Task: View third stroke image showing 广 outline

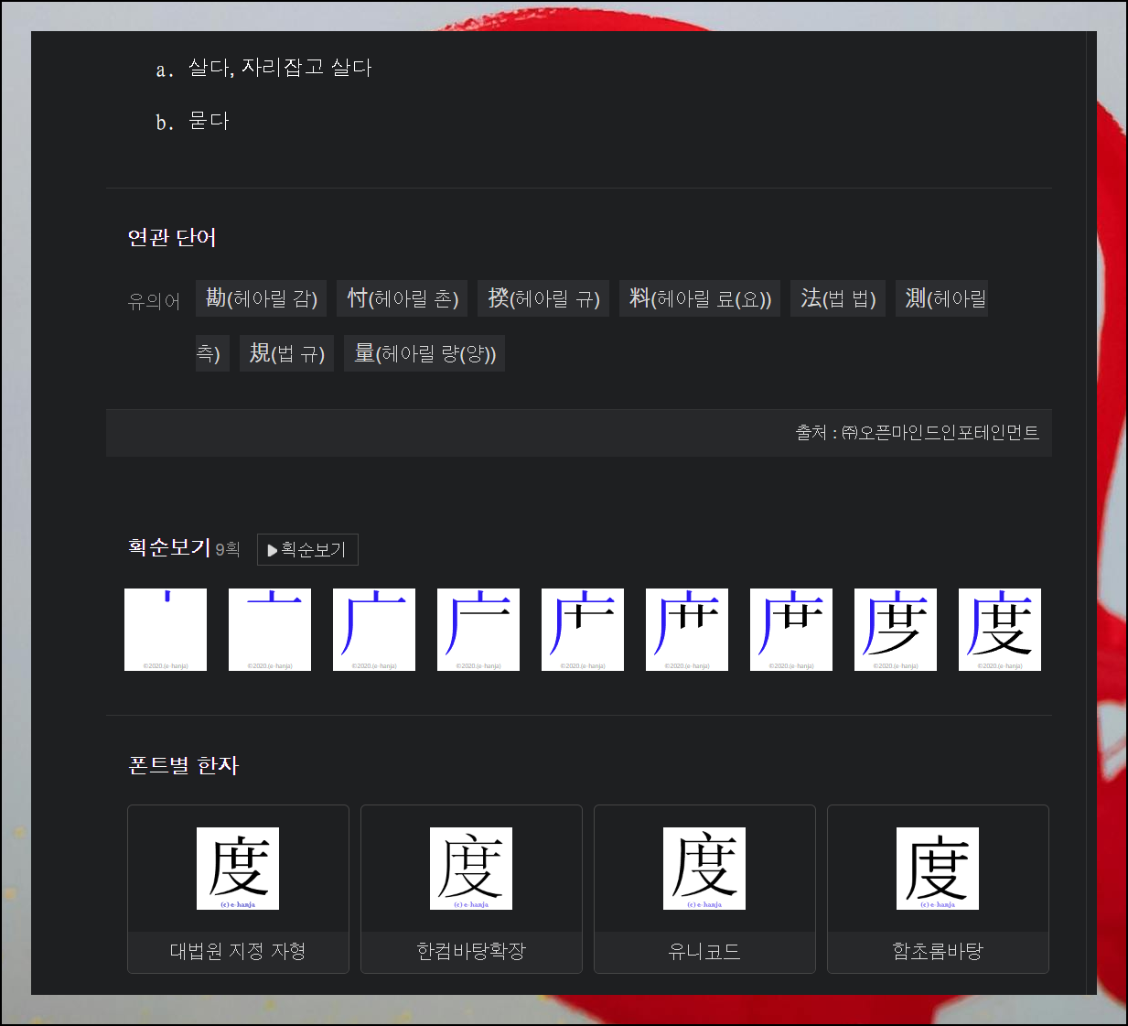Action: pos(374,630)
